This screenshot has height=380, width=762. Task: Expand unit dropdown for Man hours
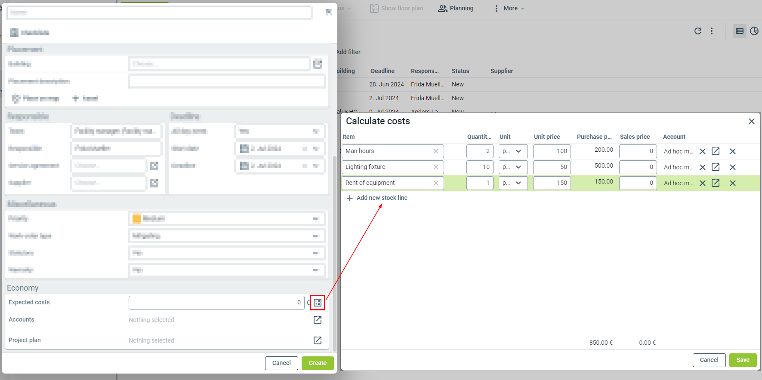click(x=513, y=151)
